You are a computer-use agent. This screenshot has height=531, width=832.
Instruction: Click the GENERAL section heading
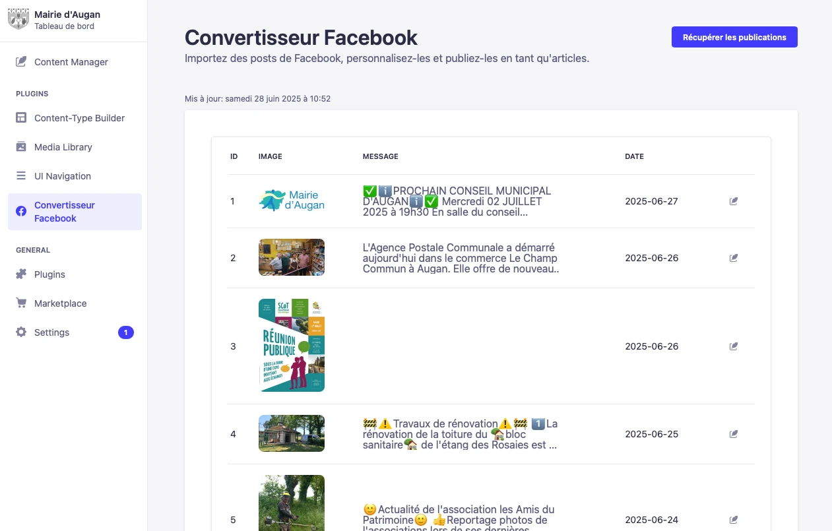pos(33,250)
